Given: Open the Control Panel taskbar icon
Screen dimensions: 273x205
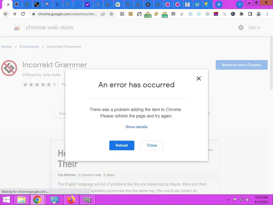Looking at the screenshot, I should coord(54,200).
